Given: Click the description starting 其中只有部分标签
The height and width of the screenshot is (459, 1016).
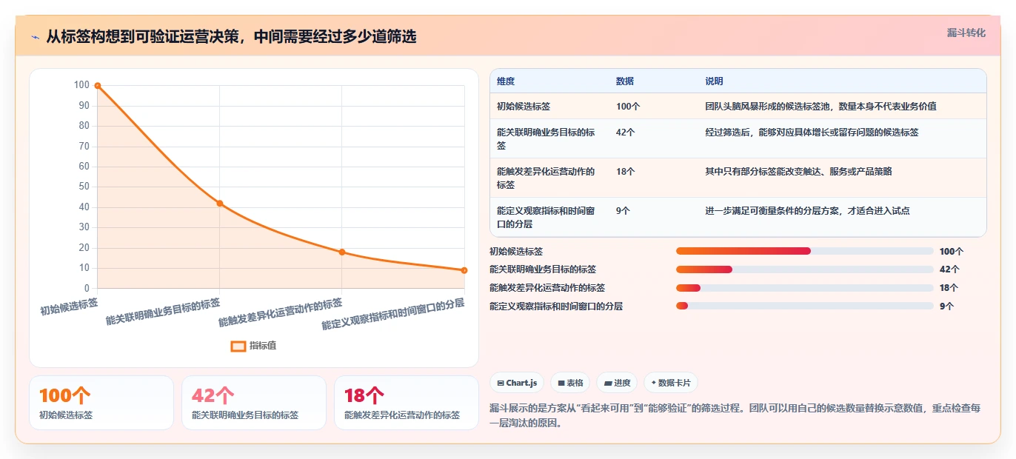Looking at the screenshot, I should coord(798,172).
